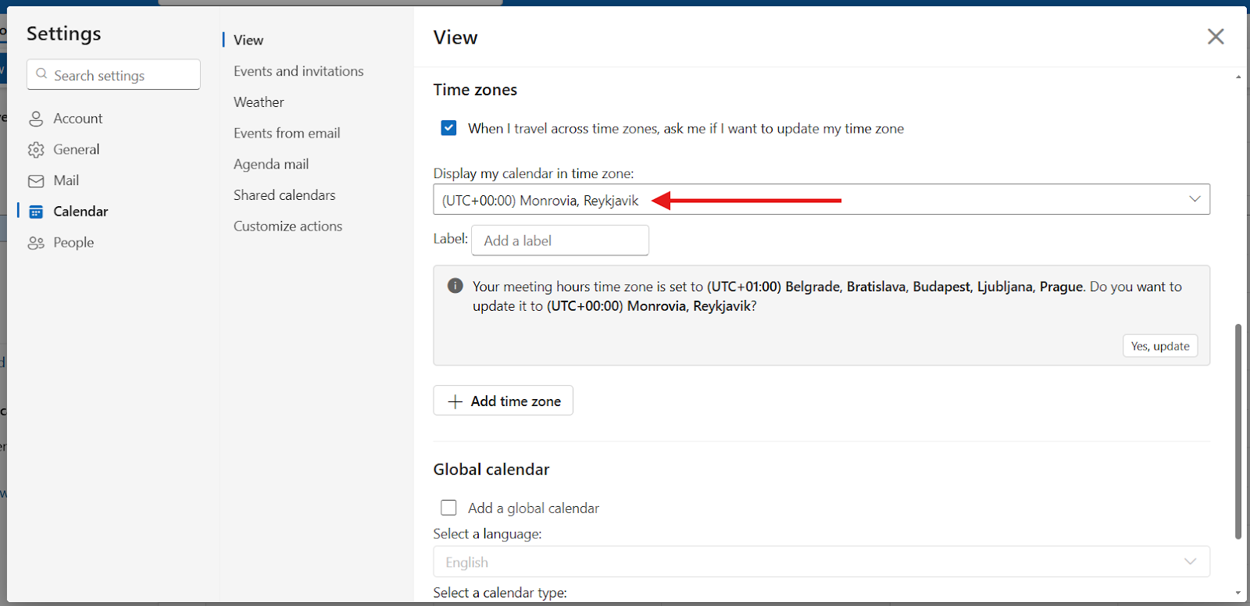
Task: Click the General gear icon
Action: (x=36, y=150)
